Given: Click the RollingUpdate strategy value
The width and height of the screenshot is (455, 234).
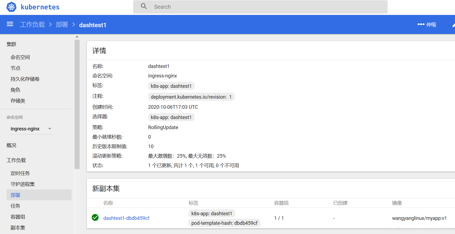Looking at the screenshot, I should tap(163, 127).
